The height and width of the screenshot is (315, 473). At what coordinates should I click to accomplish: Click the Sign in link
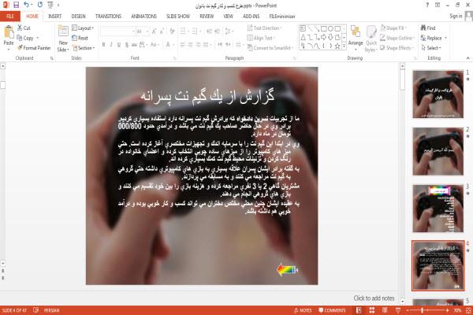pos(456,16)
